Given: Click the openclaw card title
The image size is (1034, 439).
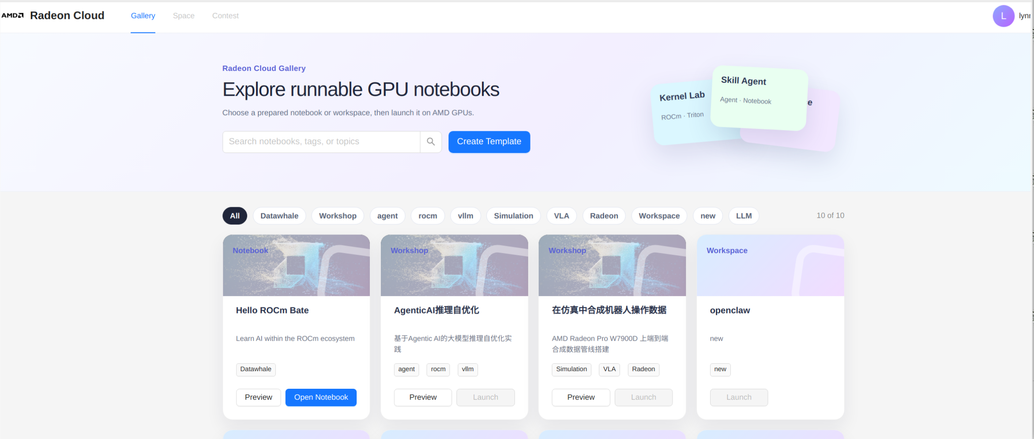Looking at the screenshot, I should pyautogui.click(x=730, y=310).
